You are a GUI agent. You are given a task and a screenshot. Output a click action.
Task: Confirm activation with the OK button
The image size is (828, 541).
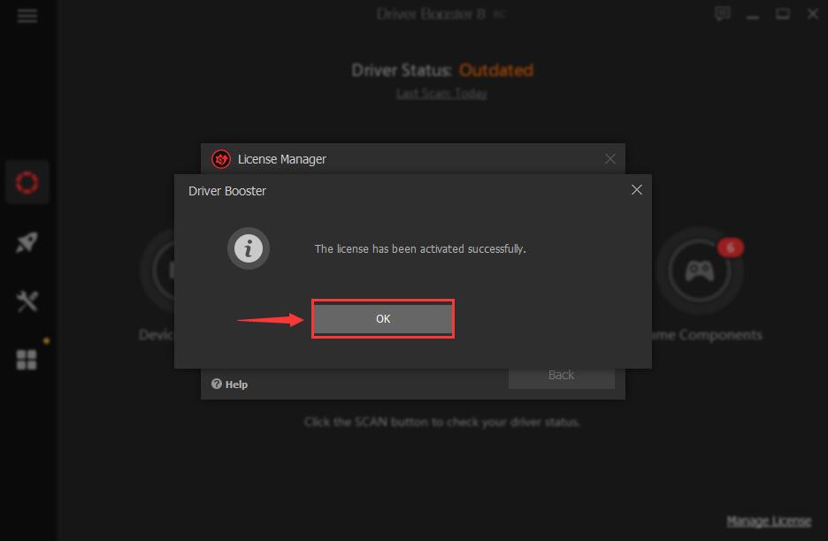(383, 319)
